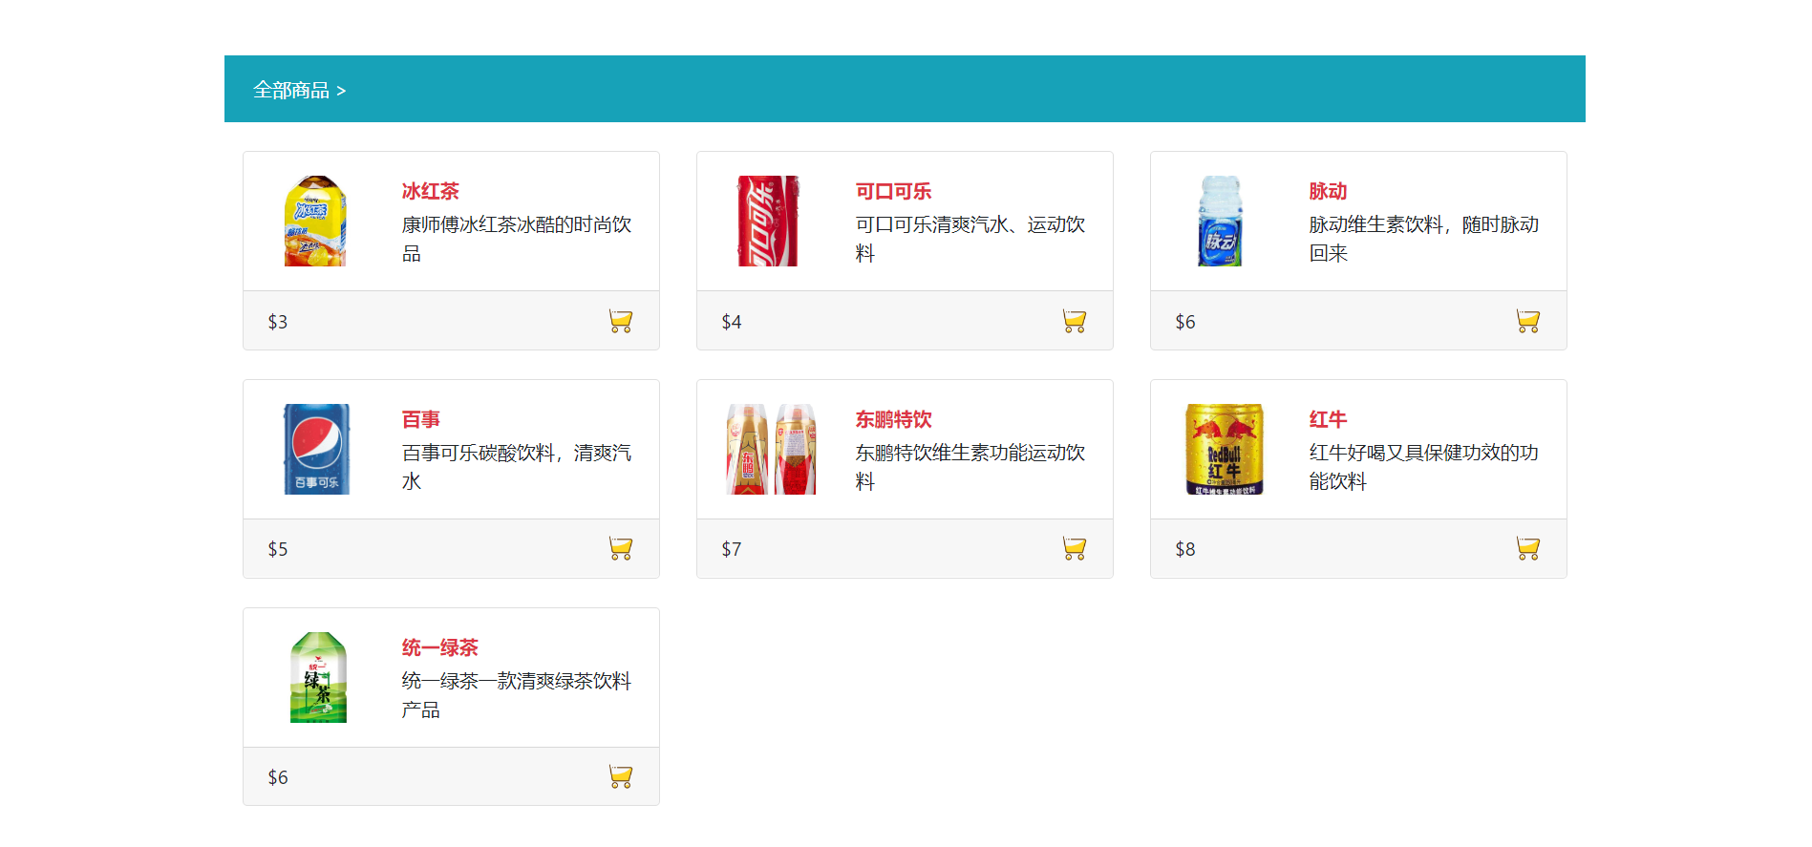Screen dimensions: 1812x847
Task: Click the 百事 product title
Action: (x=421, y=419)
